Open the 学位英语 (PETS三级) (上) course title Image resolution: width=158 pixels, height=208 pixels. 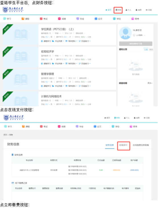click(58, 29)
